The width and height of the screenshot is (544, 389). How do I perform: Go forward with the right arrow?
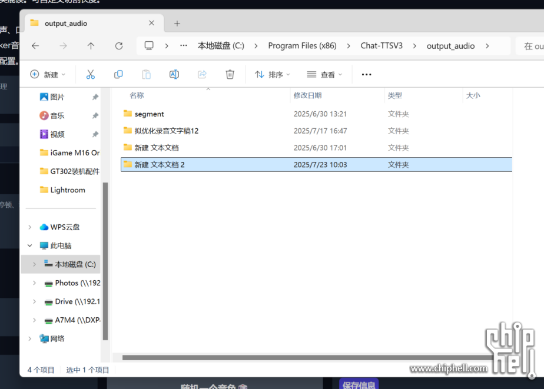[63, 46]
